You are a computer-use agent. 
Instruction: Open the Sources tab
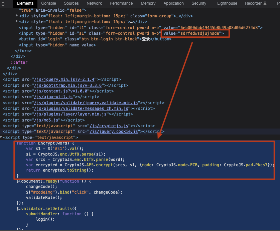(x=71, y=3)
